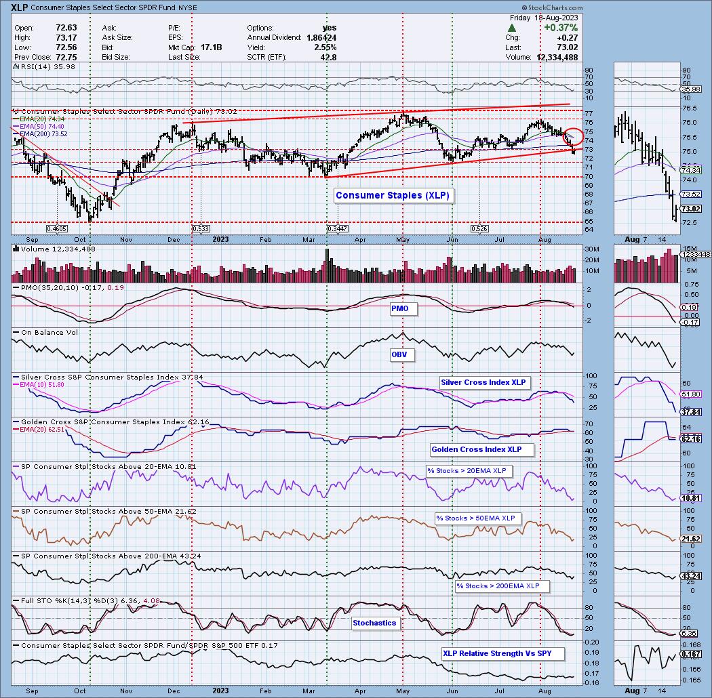Click the 73.52 price tag in side panel
This screenshot has width=712, height=698.
click(x=691, y=194)
